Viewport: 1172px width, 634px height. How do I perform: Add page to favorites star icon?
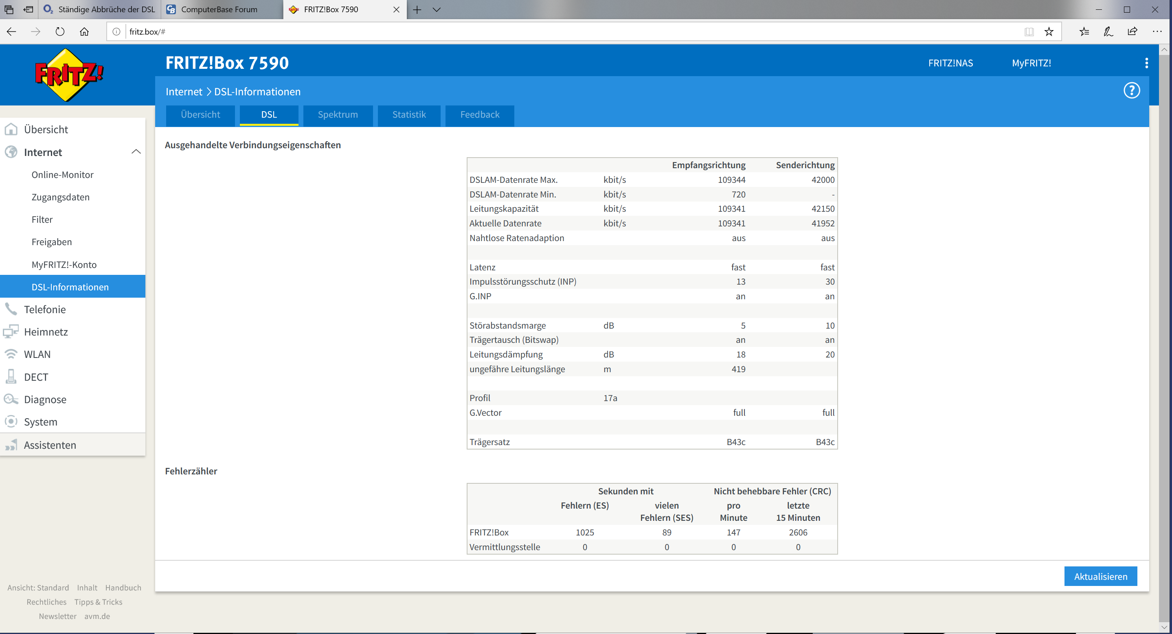click(1049, 31)
